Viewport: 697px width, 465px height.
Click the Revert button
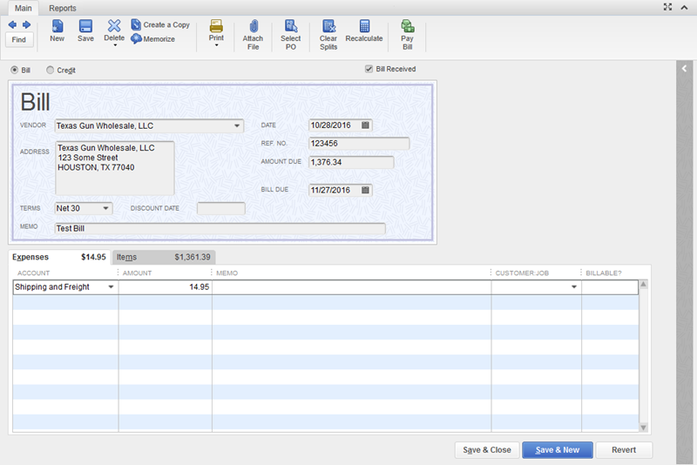[624, 450]
